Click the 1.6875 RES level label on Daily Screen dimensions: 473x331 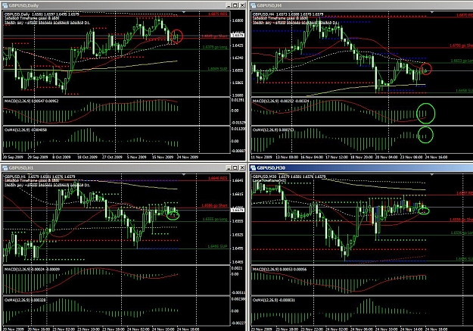(217, 14)
